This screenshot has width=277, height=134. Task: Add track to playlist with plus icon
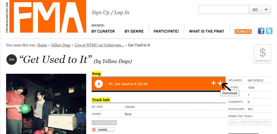click(213, 83)
